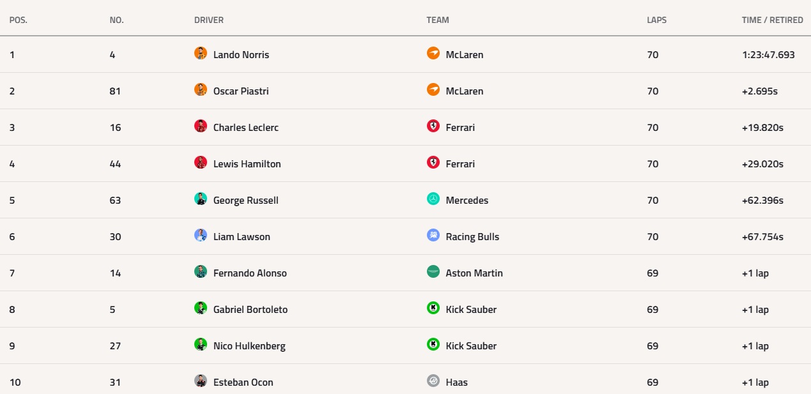
Task: Click Lewis Hamilton driver avatar icon
Action: point(201,162)
